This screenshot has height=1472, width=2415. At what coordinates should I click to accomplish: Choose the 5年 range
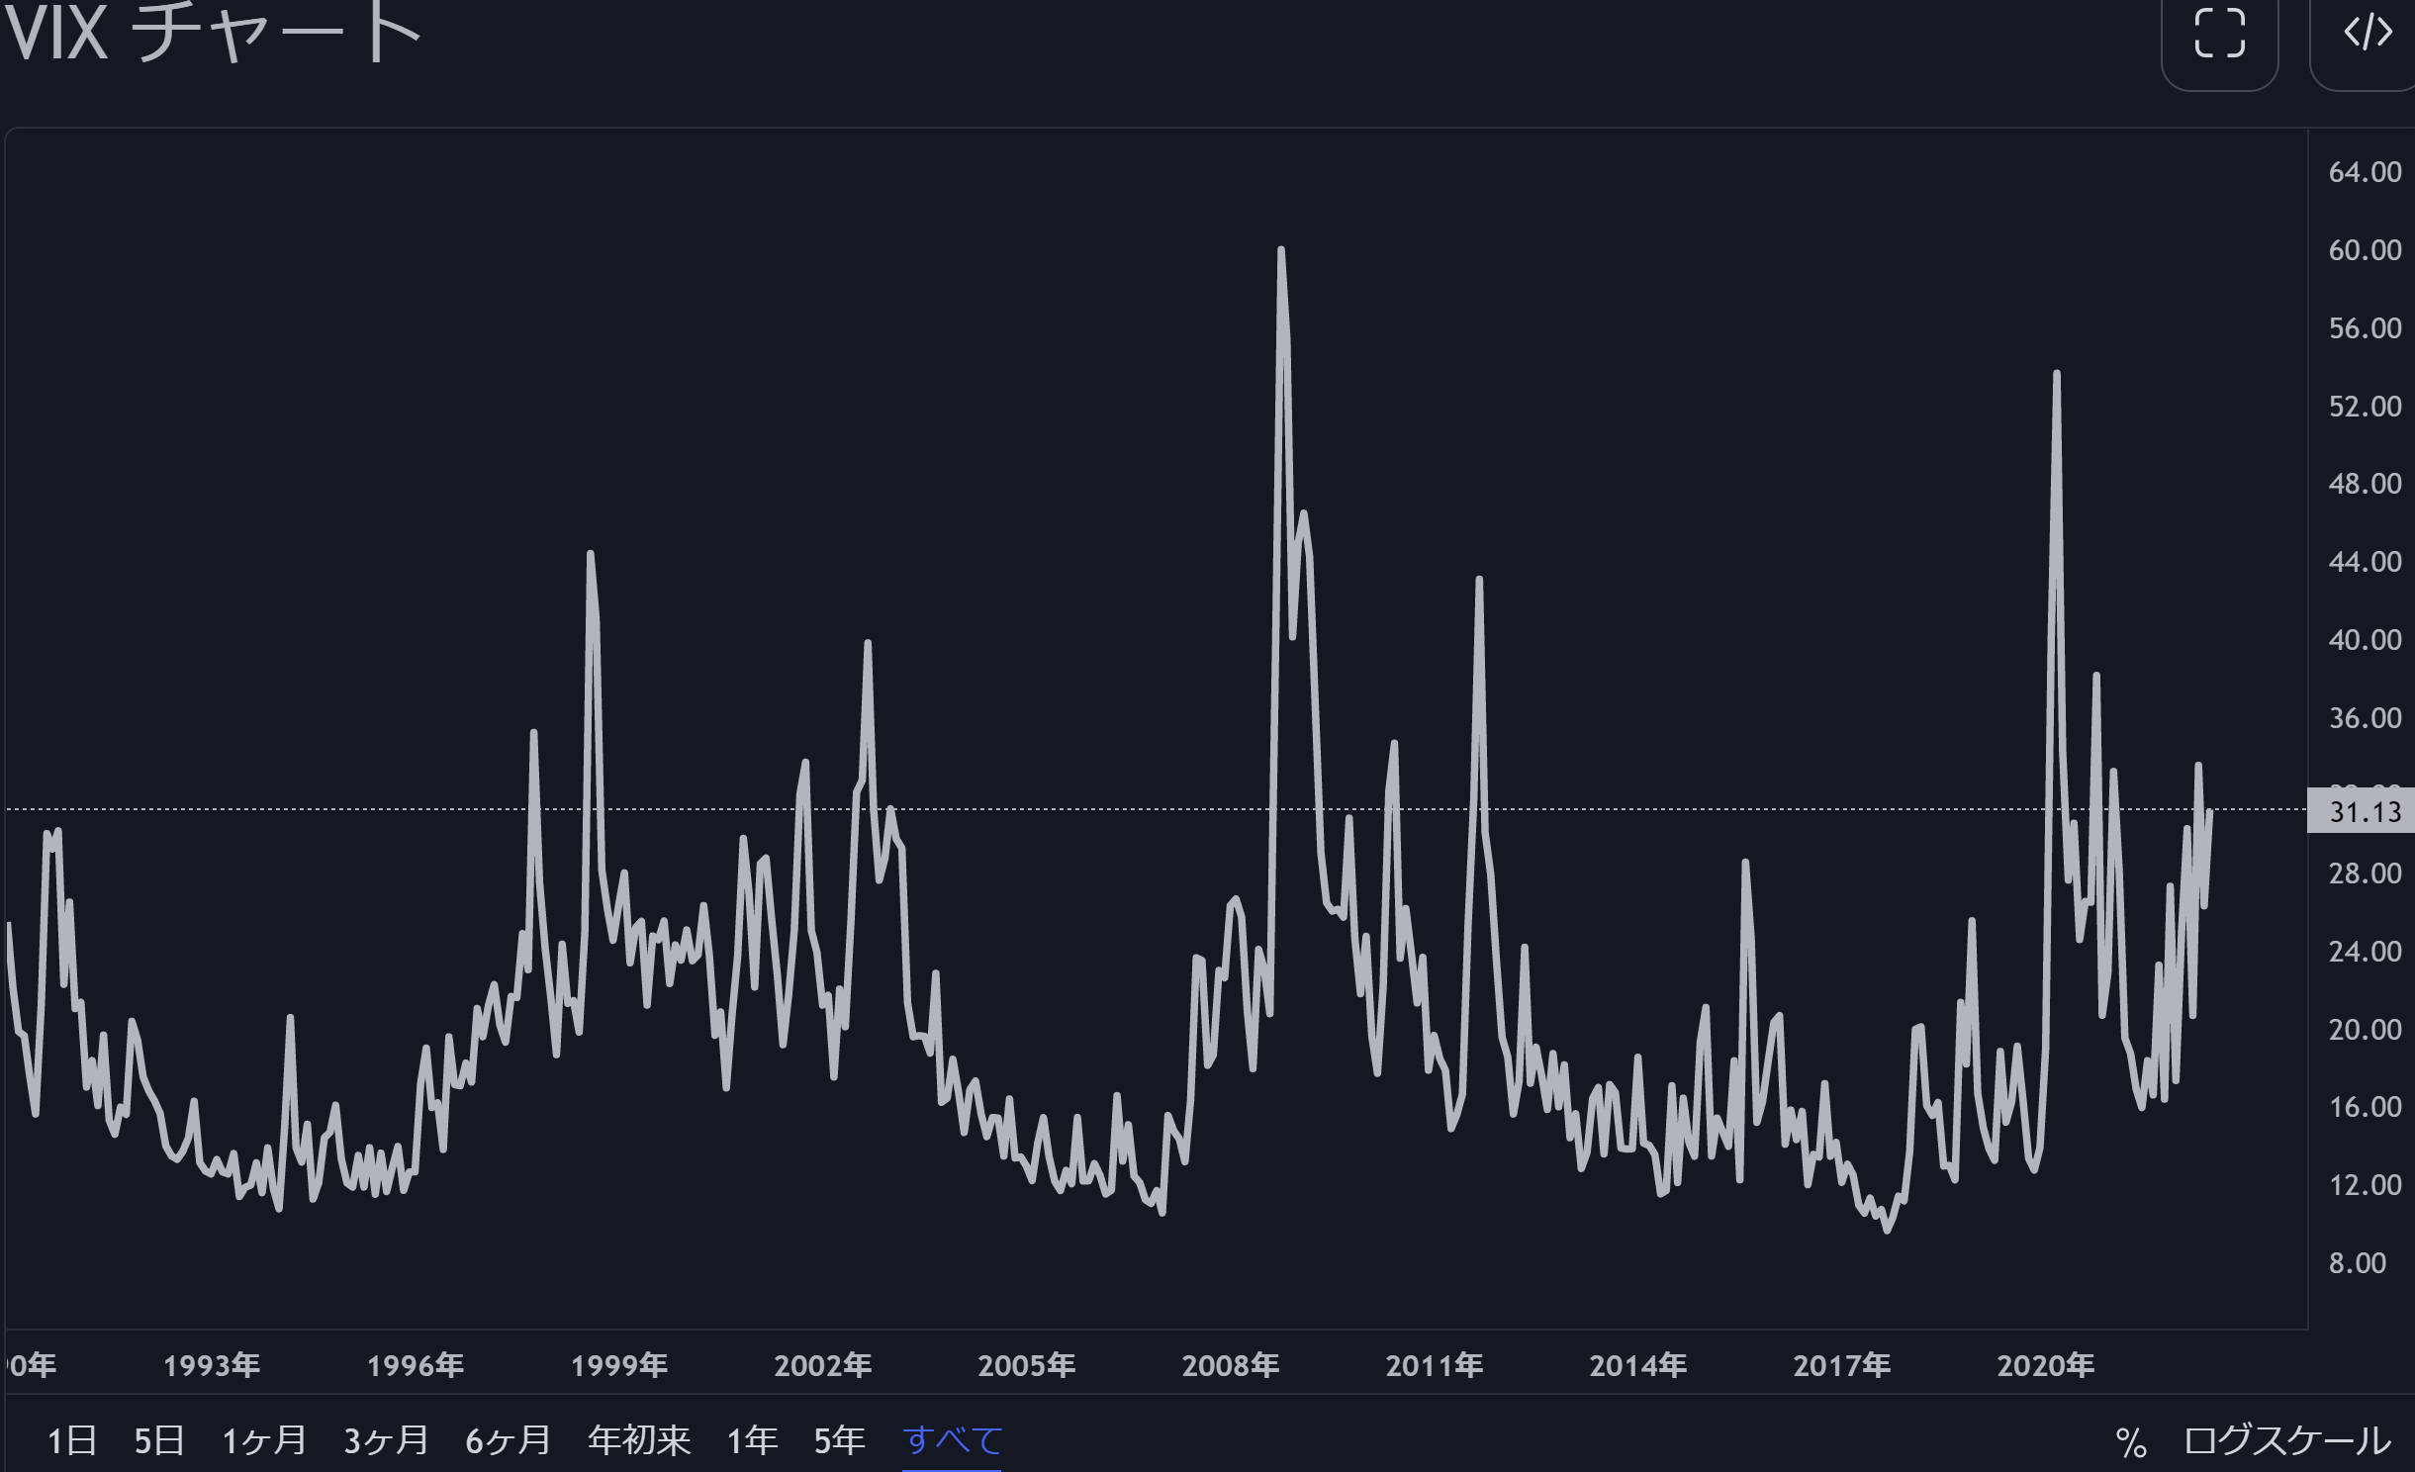coord(839,1440)
